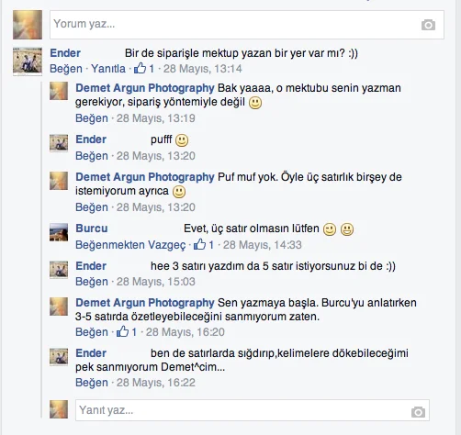
Task: Open Demet Argun Photography on the 16:20 reply
Action: 145,303
